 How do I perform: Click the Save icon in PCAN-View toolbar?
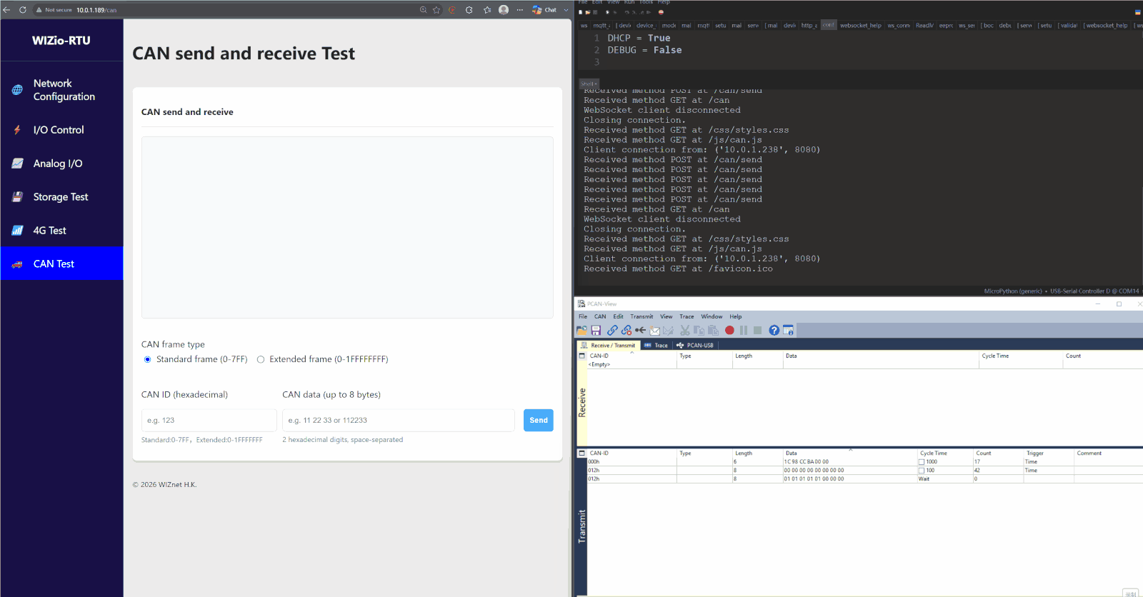596,331
